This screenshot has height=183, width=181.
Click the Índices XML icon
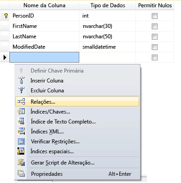(x=21, y=131)
